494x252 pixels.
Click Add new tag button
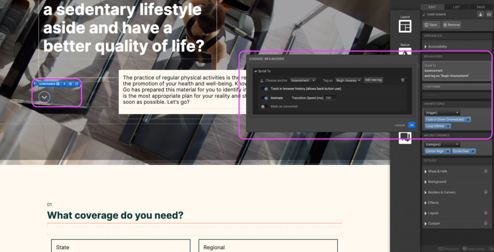tap(373, 80)
